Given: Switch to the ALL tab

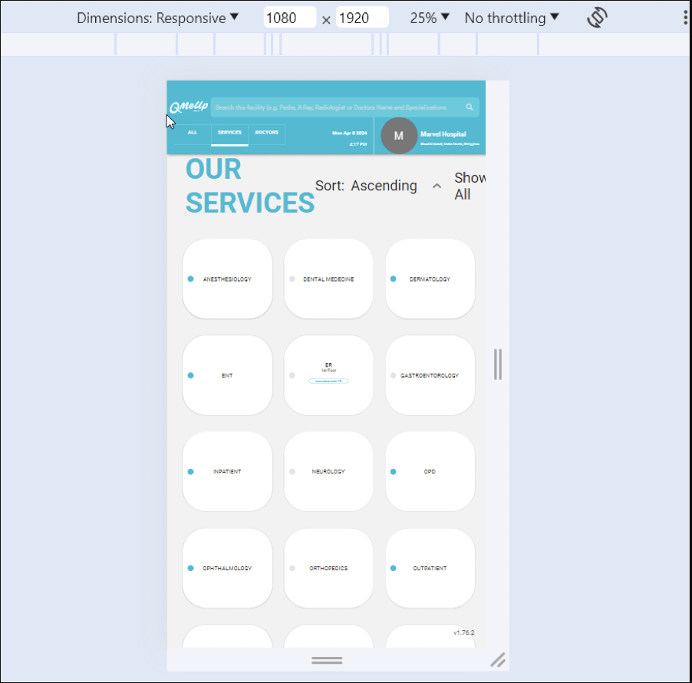Looking at the screenshot, I should point(193,133).
